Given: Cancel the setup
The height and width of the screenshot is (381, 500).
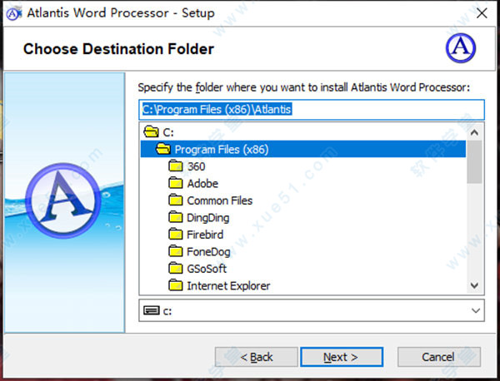Looking at the screenshot, I should (439, 357).
